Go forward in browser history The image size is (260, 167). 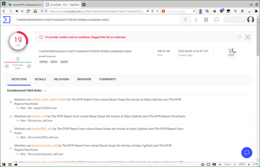(11, 11)
